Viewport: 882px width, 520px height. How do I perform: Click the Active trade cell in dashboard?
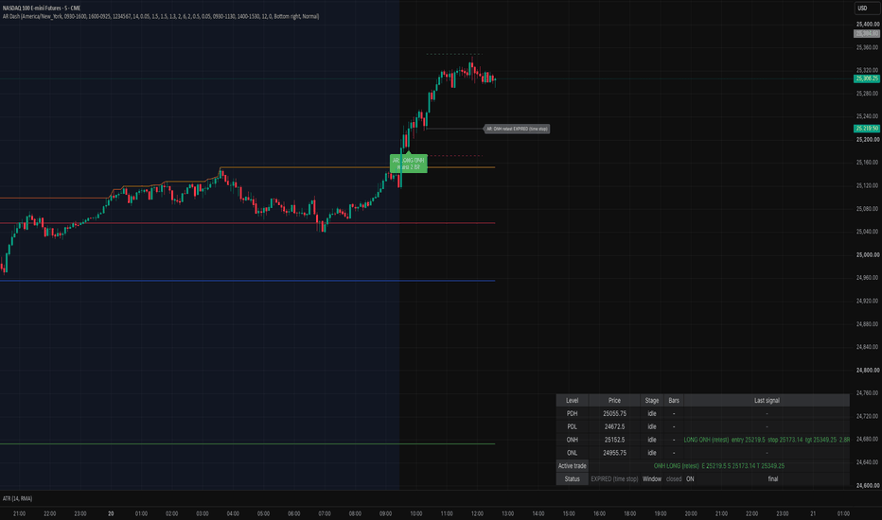coord(572,466)
